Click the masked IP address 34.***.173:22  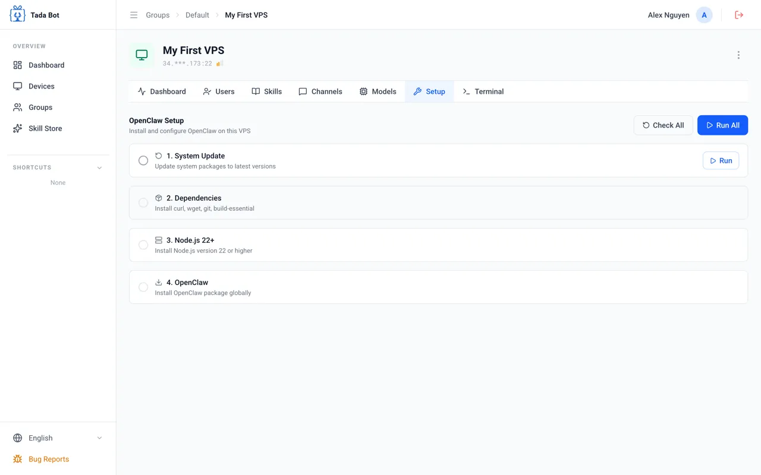(x=187, y=64)
